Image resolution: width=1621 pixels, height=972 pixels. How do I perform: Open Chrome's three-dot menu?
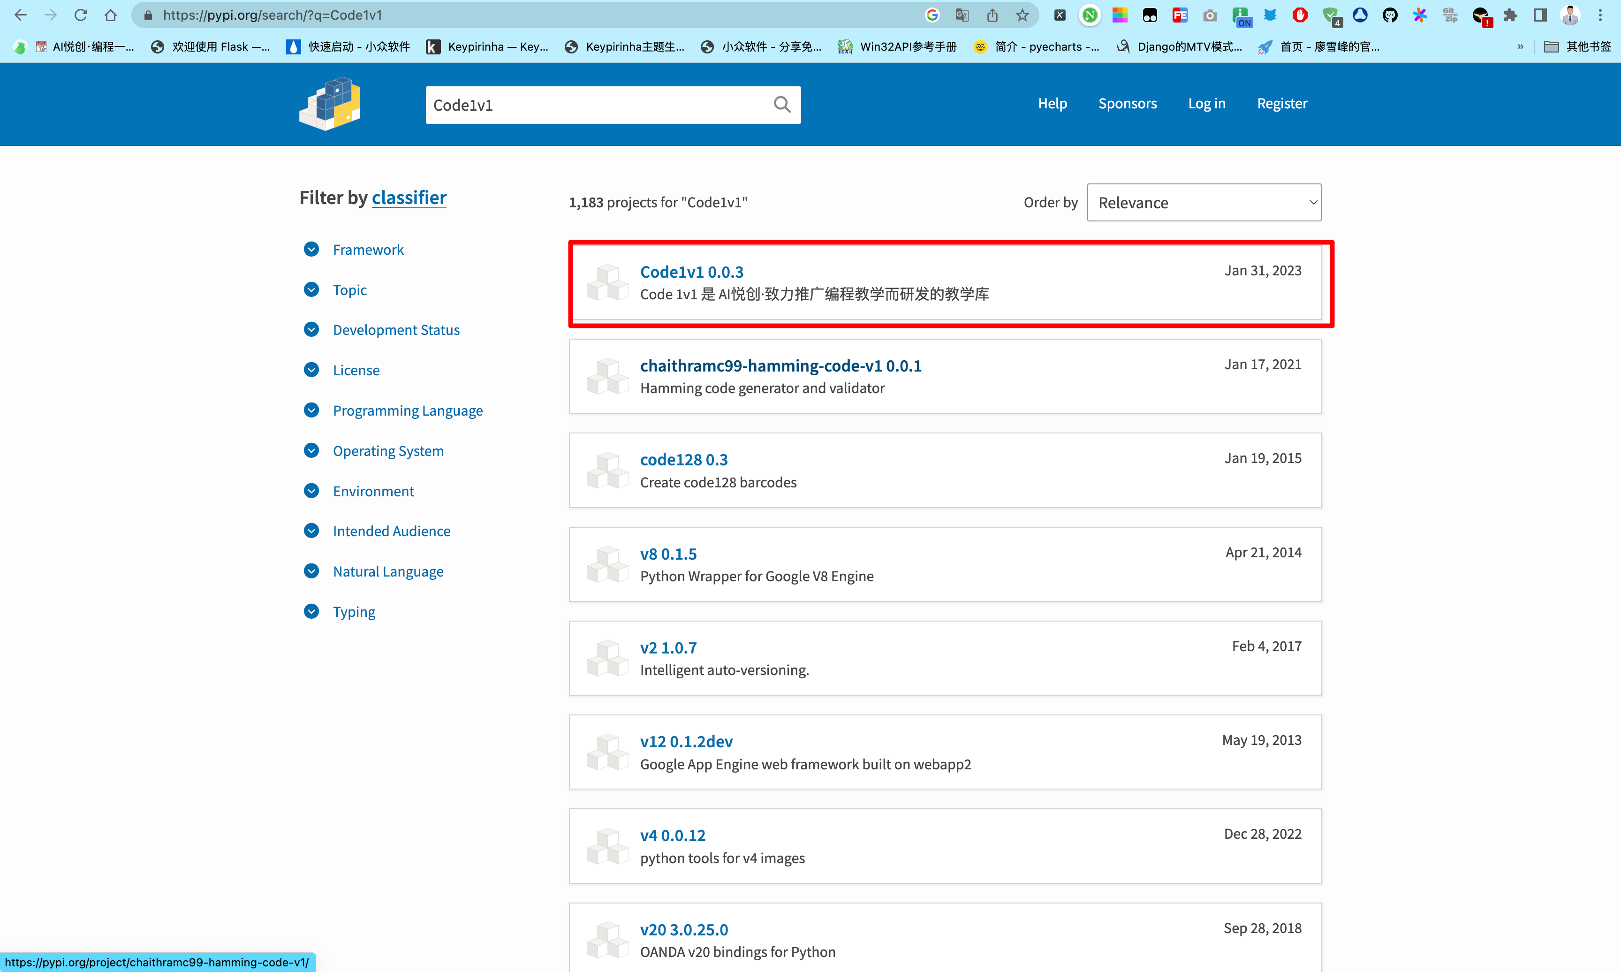(x=1600, y=15)
